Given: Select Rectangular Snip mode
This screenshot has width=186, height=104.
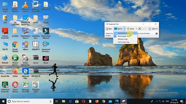Looking at the screenshot, I should (125, 36).
